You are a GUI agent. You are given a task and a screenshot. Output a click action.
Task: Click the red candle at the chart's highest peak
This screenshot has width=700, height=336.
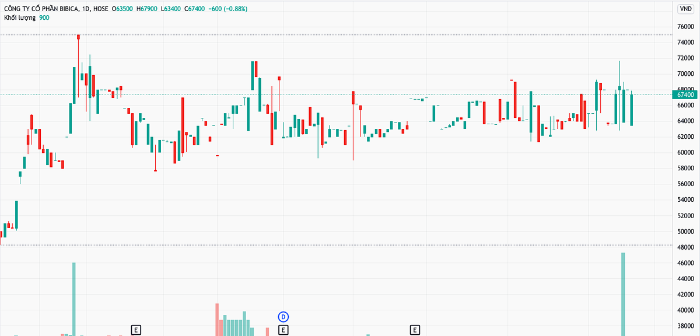[78, 37]
